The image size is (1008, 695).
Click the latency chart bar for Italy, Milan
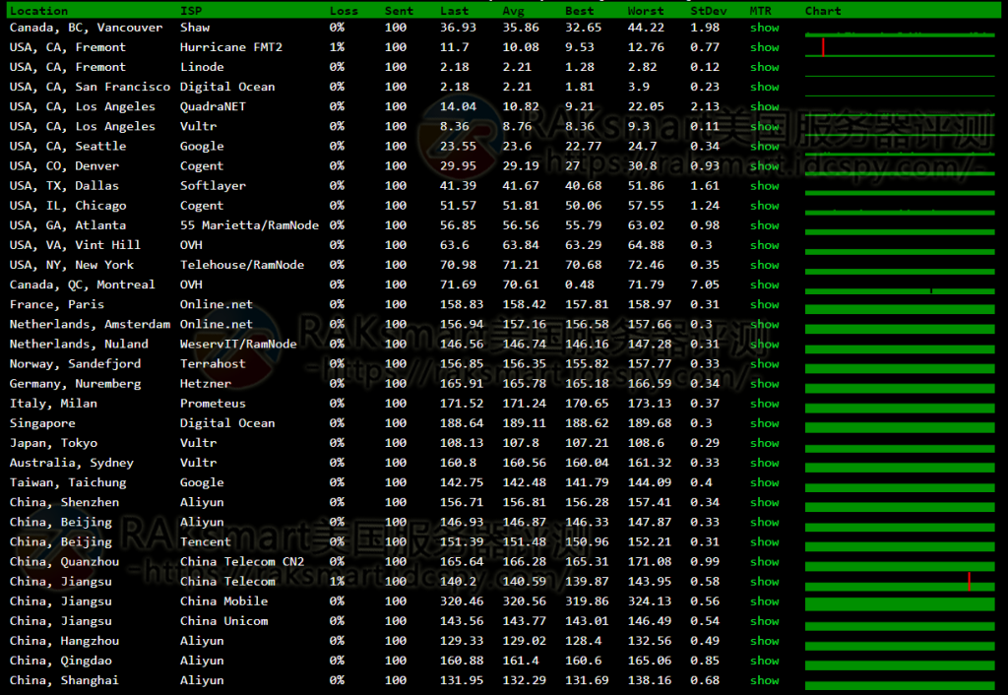(900, 408)
